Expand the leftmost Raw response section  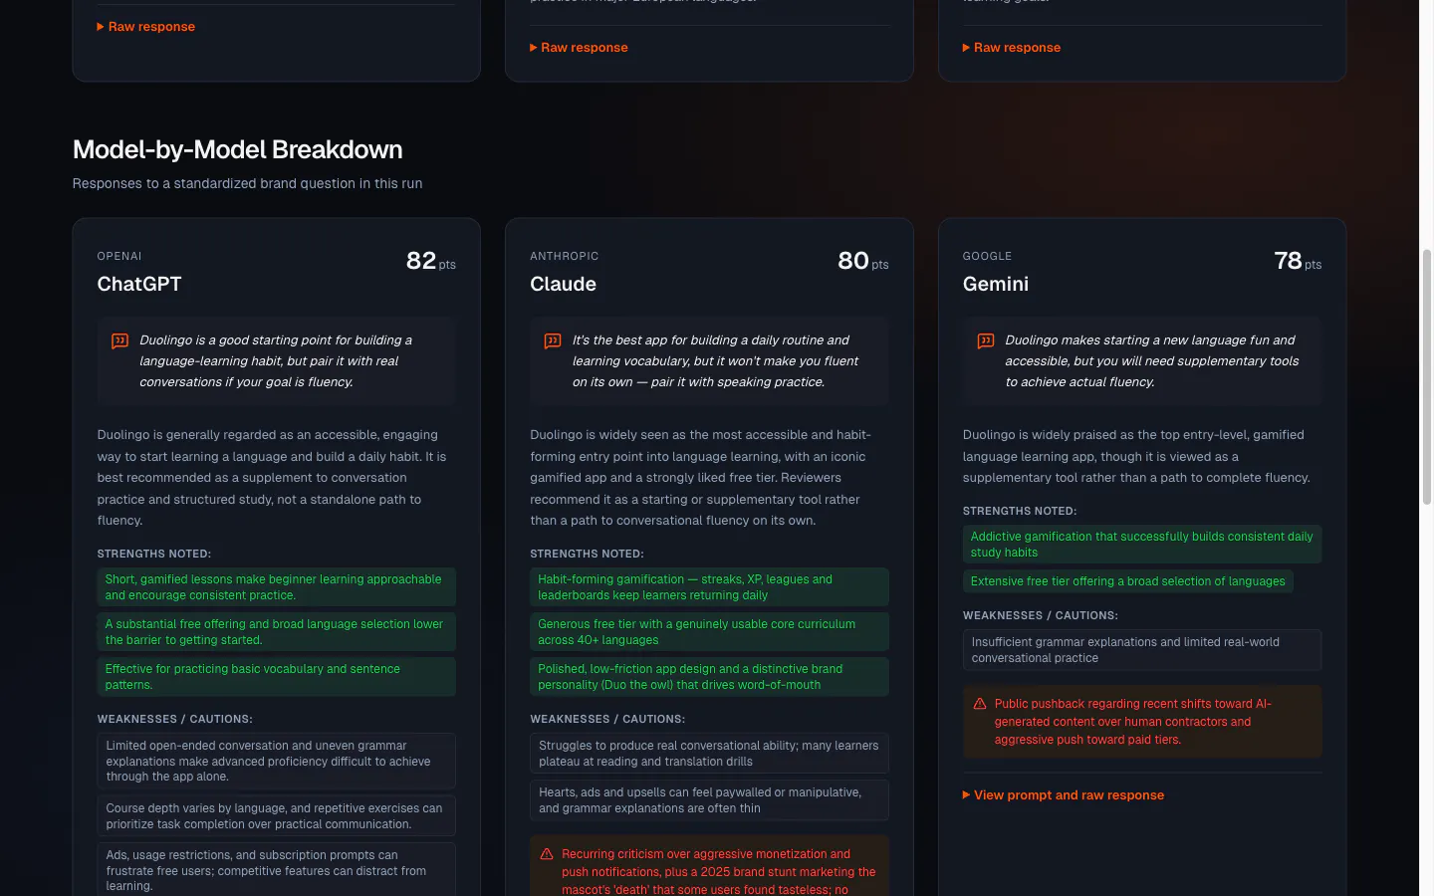[145, 27]
